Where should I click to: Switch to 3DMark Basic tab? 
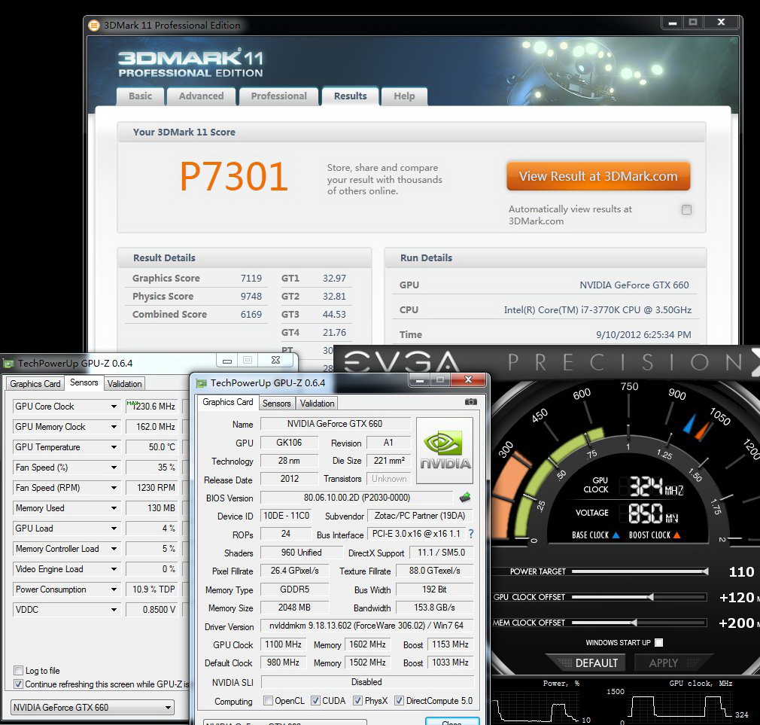[x=141, y=96]
